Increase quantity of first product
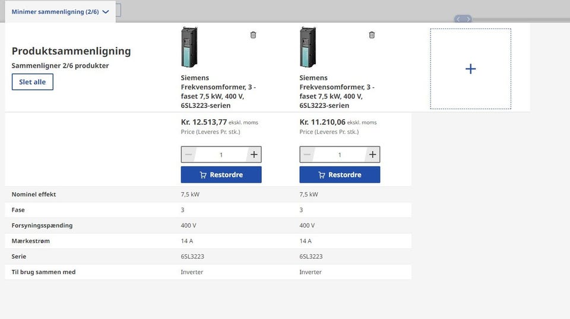The width and height of the screenshot is (570, 319). click(x=254, y=155)
